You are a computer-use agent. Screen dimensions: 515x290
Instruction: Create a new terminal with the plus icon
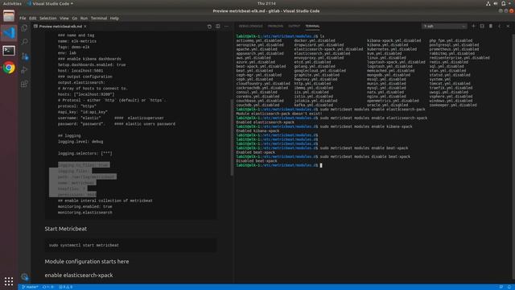tap(473, 26)
